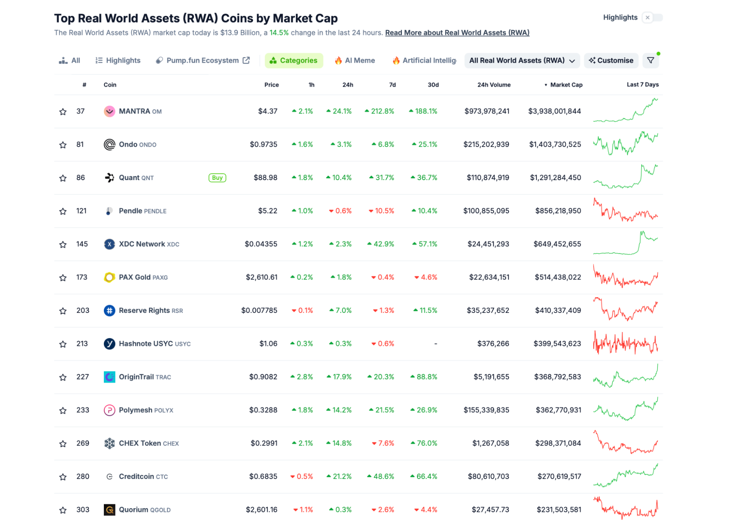This screenshot has height=520, width=731.
Task: Select the Categories tab
Action: click(x=294, y=60)
